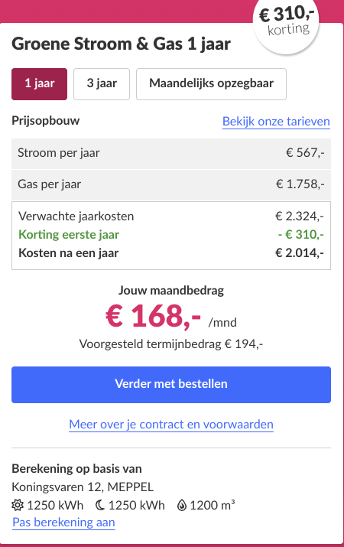Click the Voorgesteld termijnbedrag € 194,- text
Image resolution: width=344 pixels, height=547 pixels.
point(171,344)
